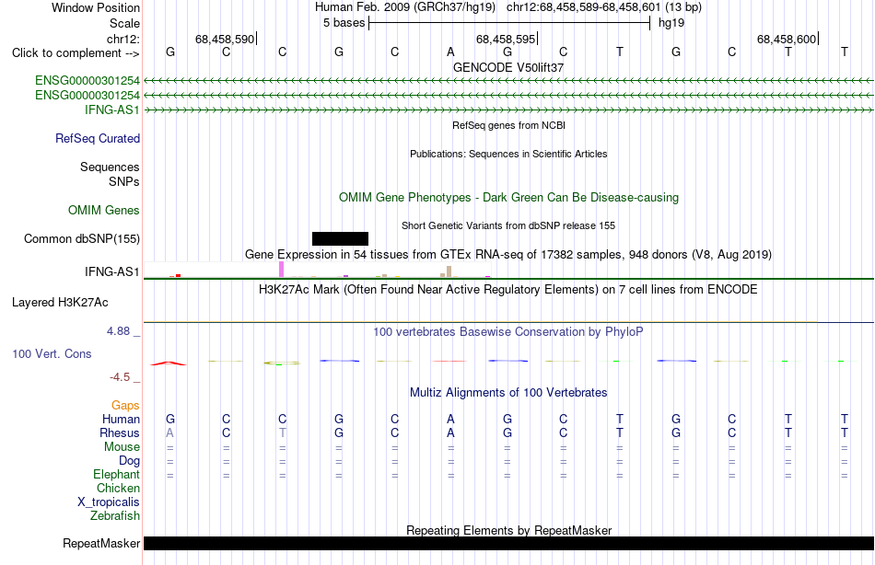The width and height of the screenshot is (875, 565).
Task: Click the RepeatMasker track label
Action: (x=101, y=543)
